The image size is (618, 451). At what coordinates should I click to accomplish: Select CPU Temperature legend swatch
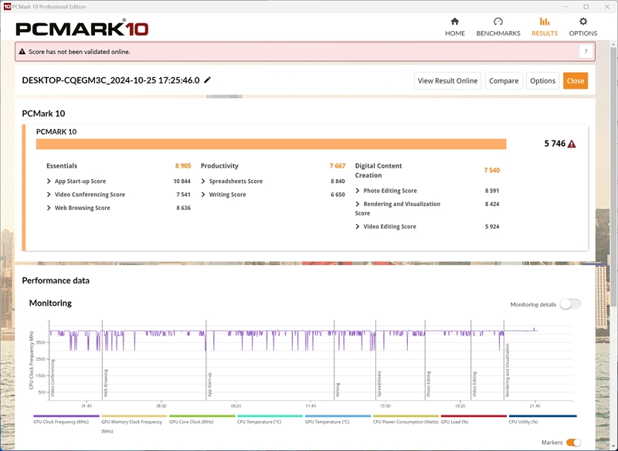click(270, 416)
